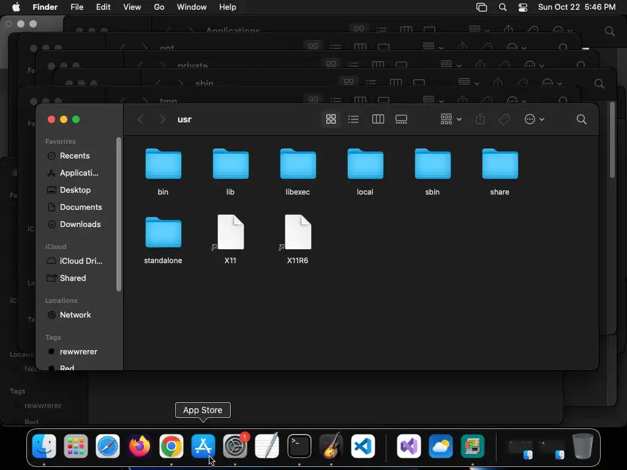Screen dimensions: 627x470
Task: Open TextEdit from the Dock
Action: [x=267, y=446]
